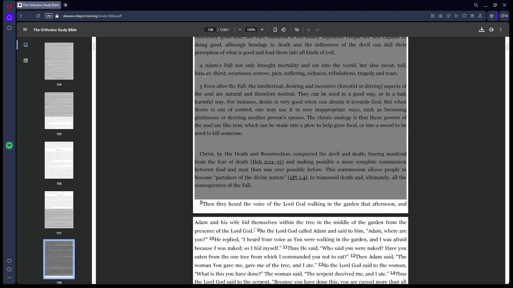
Task: Click the undo annotation arrow
Action: (x=309, y=30)
